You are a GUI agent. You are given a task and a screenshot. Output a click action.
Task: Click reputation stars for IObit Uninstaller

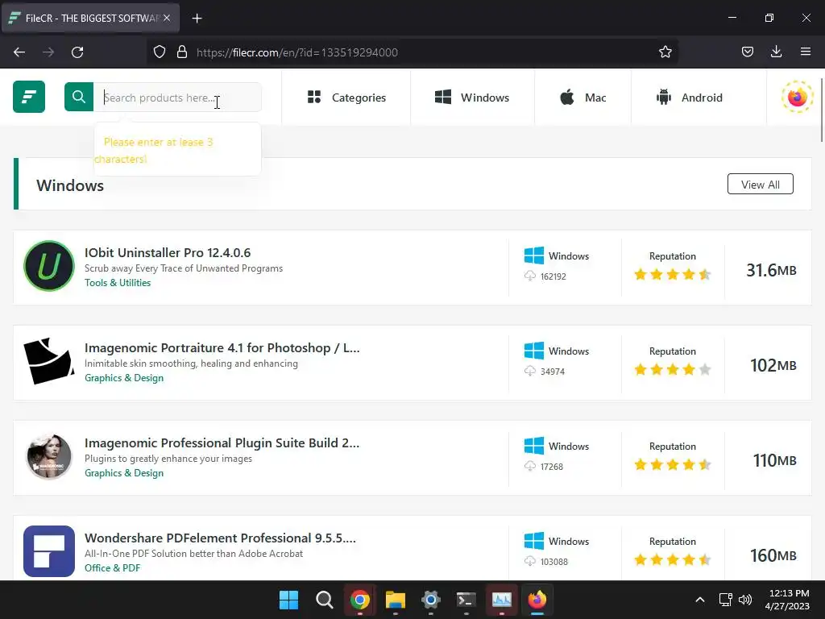[673, 274]
